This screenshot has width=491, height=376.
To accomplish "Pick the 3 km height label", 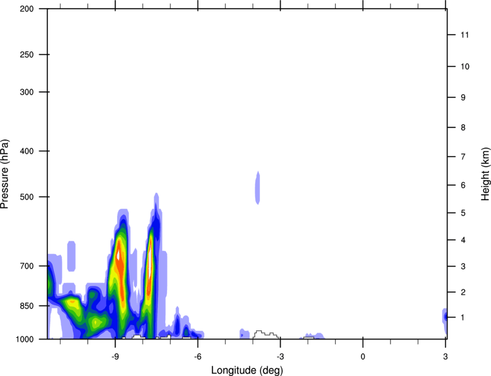I will [x=463, y=267].
